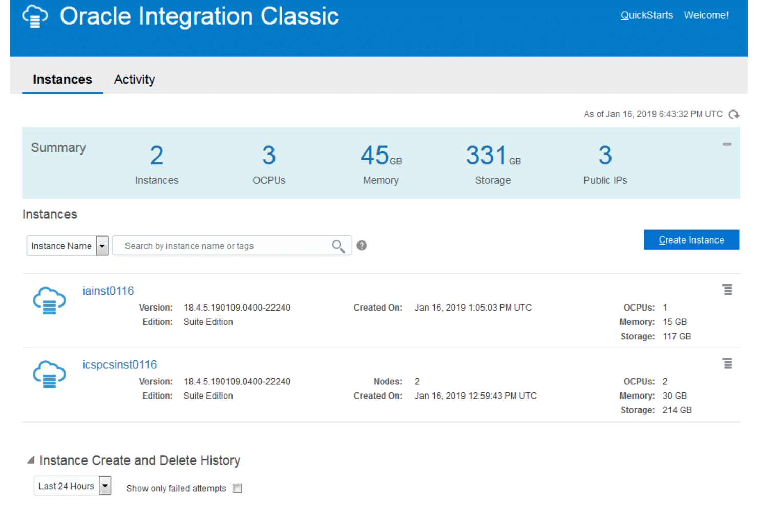Enable Show only failed attempts
This screenshot has width=758, height=505.
(237, 488)
